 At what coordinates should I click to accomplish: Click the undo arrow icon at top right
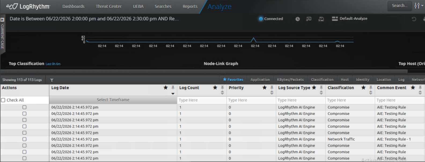414,19
